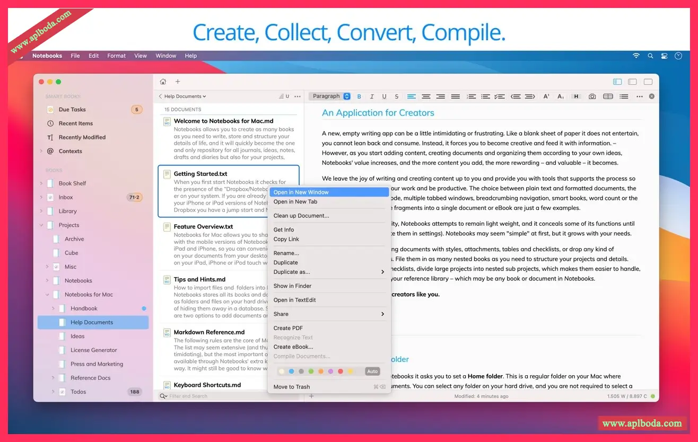The width and height of the screenshot is (698, 442).
Task: Center-align text with the center alignment icon
Action: pos(426,96)
